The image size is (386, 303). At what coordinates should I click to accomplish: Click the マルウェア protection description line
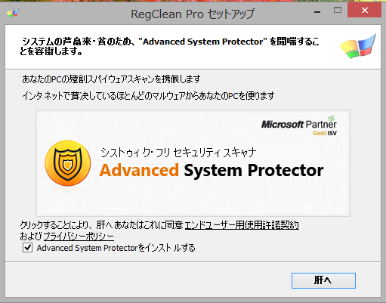click(148, 96)
